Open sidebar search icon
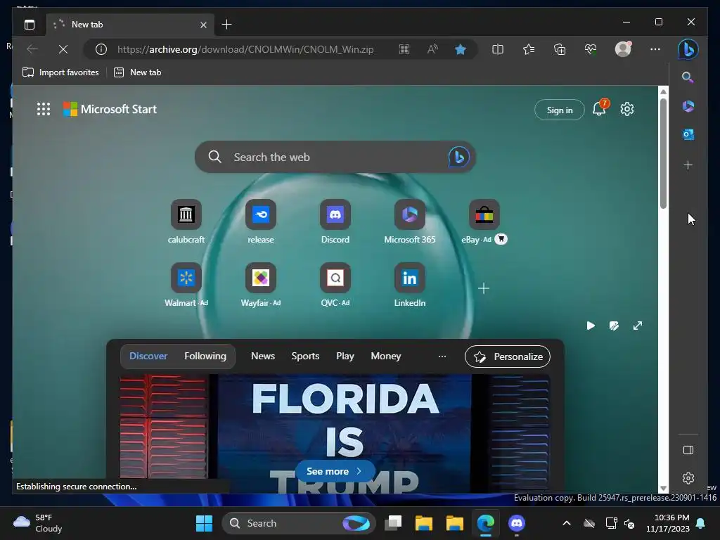 coord(688,77)
